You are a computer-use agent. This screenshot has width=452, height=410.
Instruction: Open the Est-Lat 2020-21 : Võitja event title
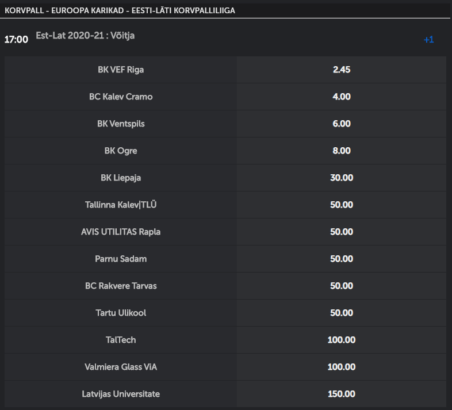tap(85, 35)
